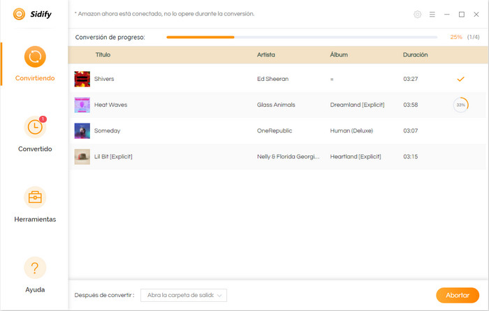
Task: Click the Heat Waves album cover thumbnail
Action: coord(82,105)
